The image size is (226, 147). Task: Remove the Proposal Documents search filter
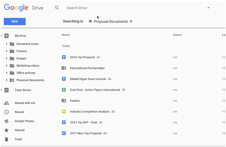[x=131, y=21]
